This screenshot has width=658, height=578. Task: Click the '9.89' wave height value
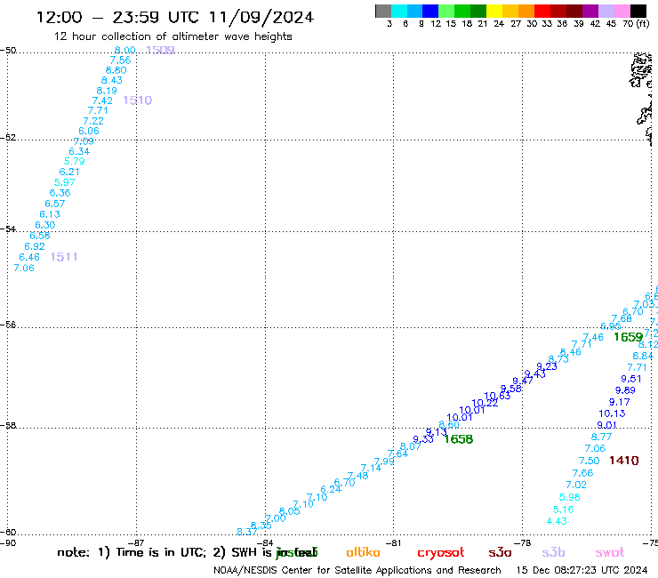click(x=625, y=390)
